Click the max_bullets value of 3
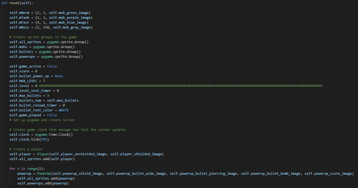Viewport: 358px width, 188px height. coord(48,95)
